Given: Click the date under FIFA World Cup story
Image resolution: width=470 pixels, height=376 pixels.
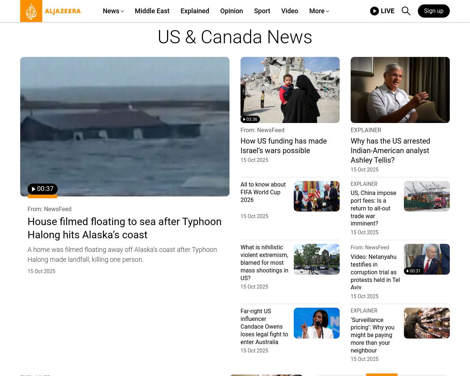Looking at the screenshot, I should (254, 216).
